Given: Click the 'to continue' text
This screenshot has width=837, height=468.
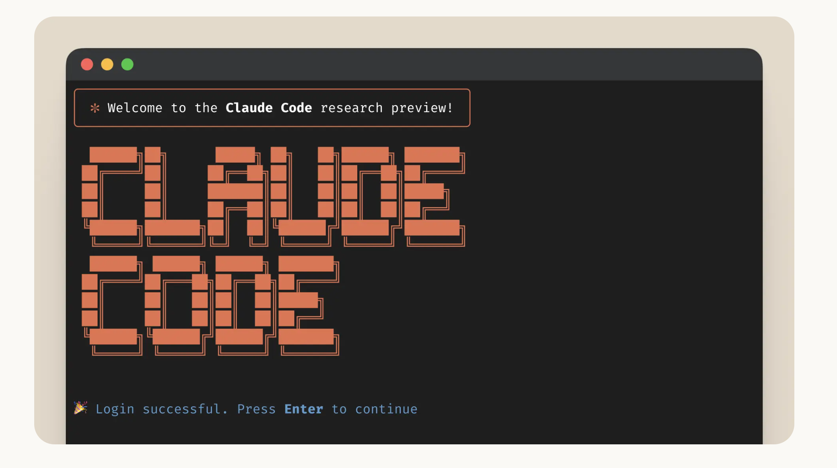Looking at the screenshot, I should click(x=375, y=409).
